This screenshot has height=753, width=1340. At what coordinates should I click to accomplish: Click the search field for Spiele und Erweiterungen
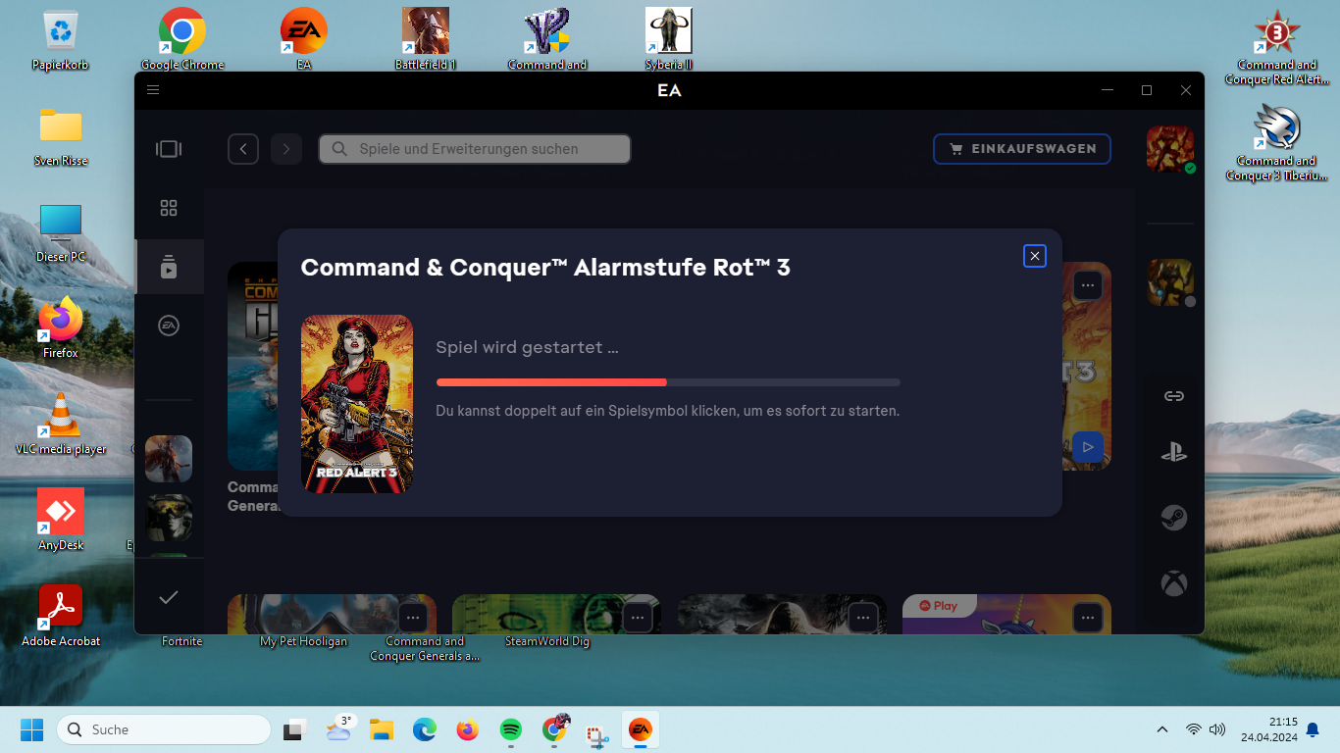[475, 149]
